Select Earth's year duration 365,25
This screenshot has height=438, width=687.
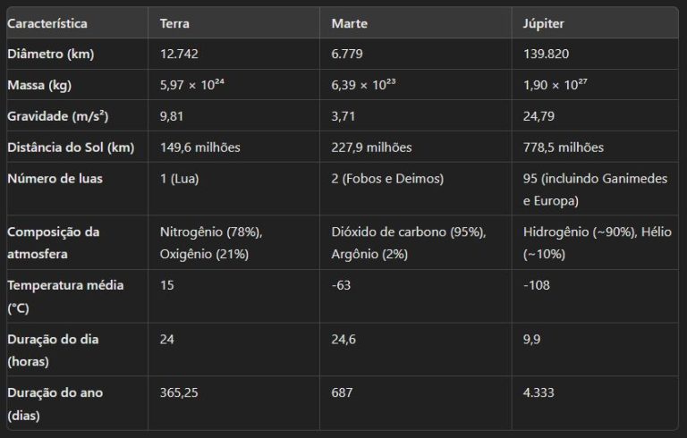[181, 393]
